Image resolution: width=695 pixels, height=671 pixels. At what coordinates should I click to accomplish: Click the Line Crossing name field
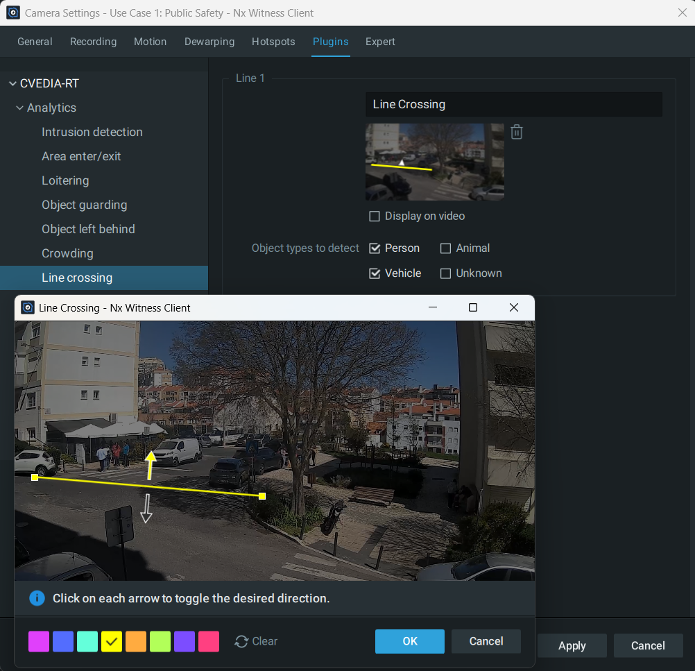(513, 105)
